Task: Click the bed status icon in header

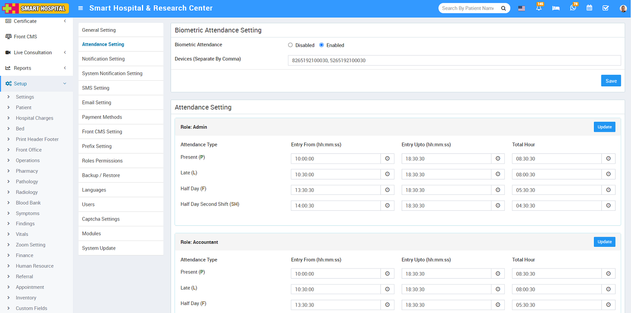Action: (556, 8)
